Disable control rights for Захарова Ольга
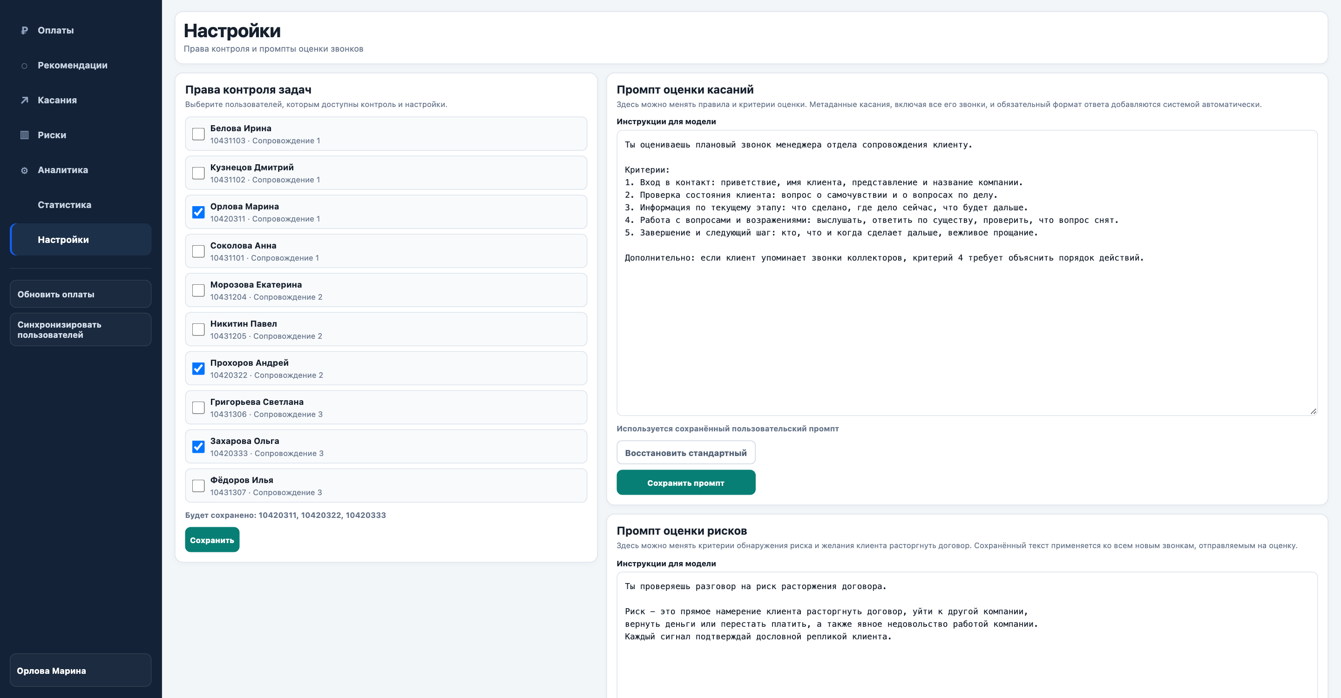The height and width of the screenshot is (698, 1341). click(198, 447)
